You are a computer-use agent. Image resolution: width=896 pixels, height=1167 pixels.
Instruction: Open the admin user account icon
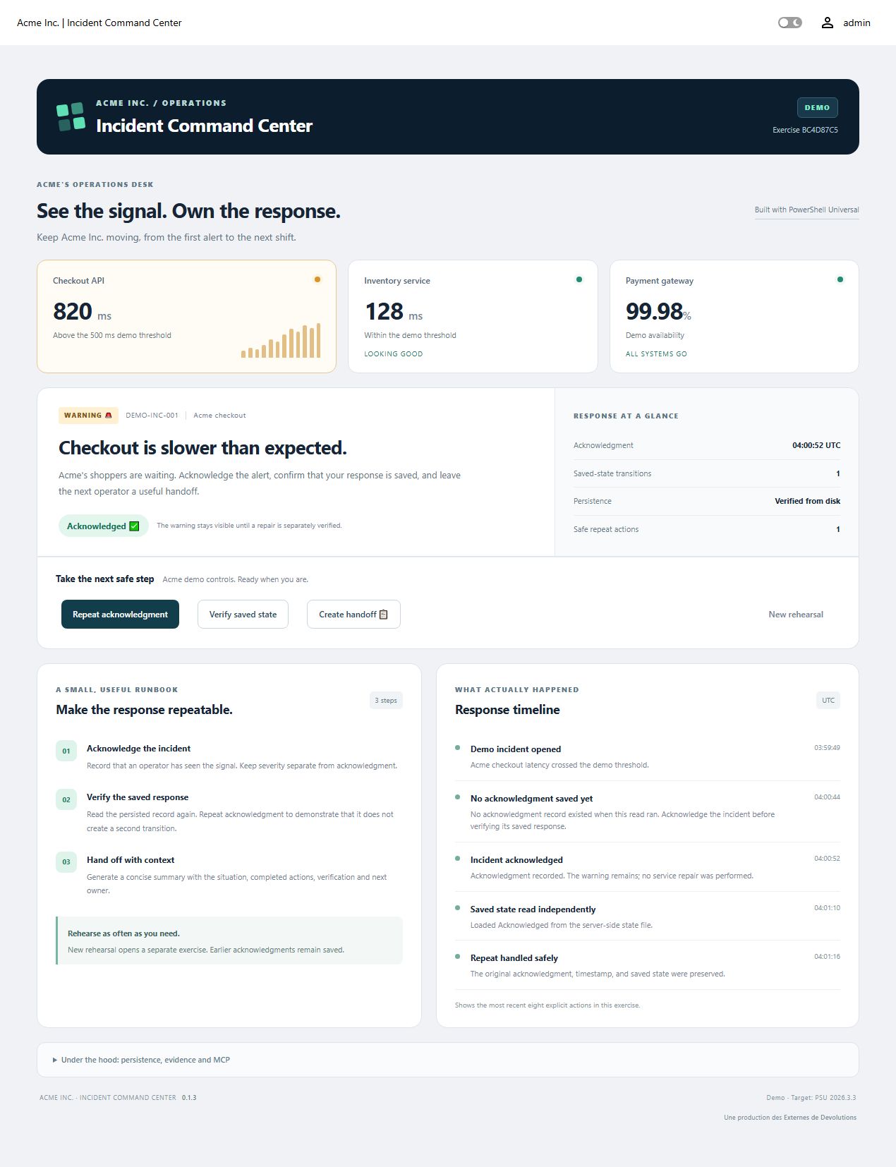pyautogui.click(x=827, y=23)
